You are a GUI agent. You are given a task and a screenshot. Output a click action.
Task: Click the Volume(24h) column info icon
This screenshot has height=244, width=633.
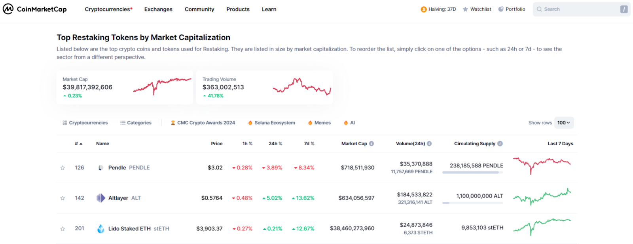[x=429, y=144]
